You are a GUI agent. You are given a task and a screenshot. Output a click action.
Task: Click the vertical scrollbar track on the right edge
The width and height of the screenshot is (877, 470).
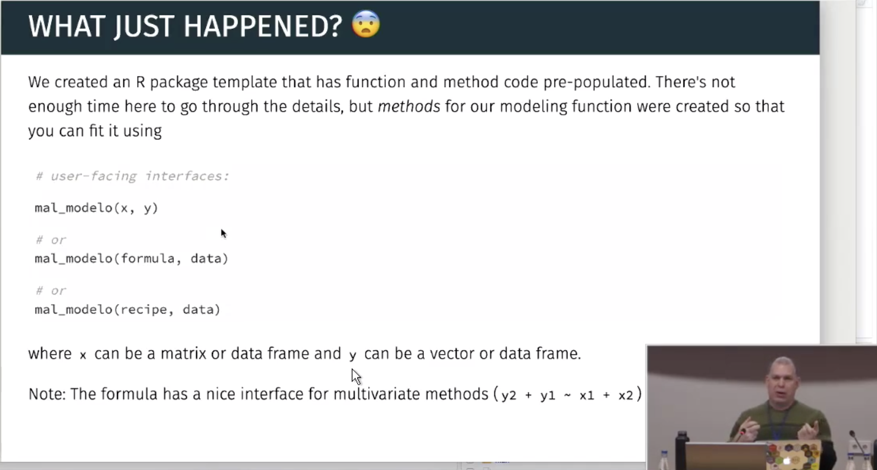[866, 170]
